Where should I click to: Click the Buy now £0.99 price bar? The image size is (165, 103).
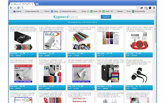coord(23,88)
